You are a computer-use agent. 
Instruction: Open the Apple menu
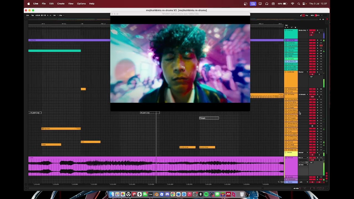(x=28, y=4)
